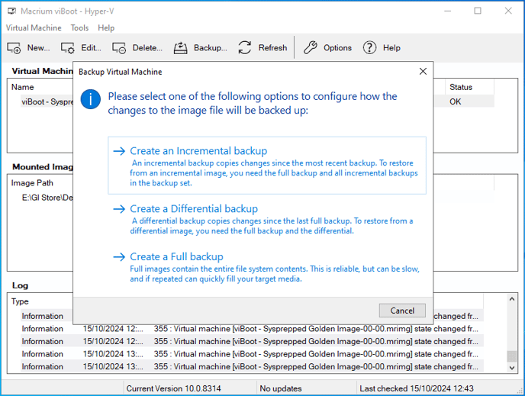This screenshot has height=396, width=525.
Task: Click the arrow beside Create an Incremental backup
Action: 119,151
